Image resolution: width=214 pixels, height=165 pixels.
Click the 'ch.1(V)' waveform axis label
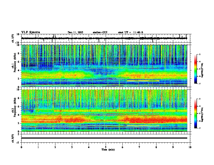13,38
